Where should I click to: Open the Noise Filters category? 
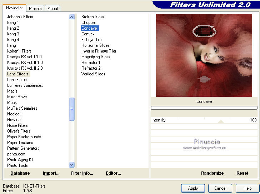17,125
